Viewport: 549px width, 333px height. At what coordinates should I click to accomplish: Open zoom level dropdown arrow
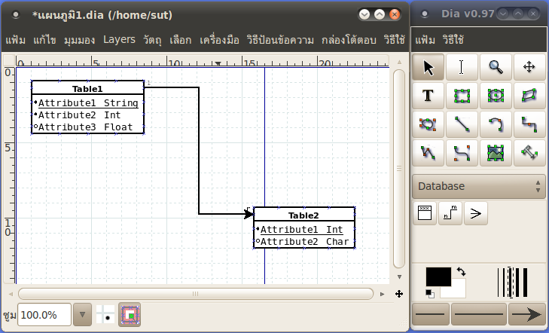pos(82,314)
